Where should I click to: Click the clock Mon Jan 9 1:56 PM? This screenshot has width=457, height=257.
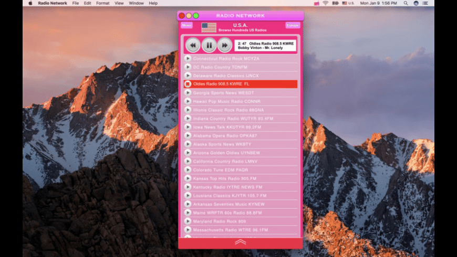coord(379,3)
